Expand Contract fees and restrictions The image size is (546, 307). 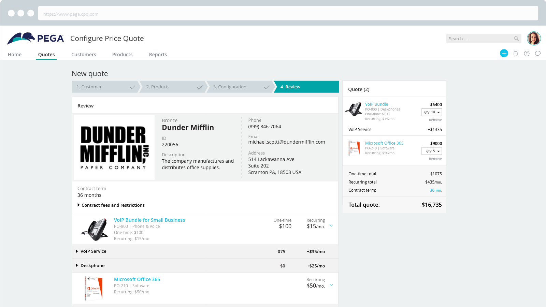(x=78, y=205)
